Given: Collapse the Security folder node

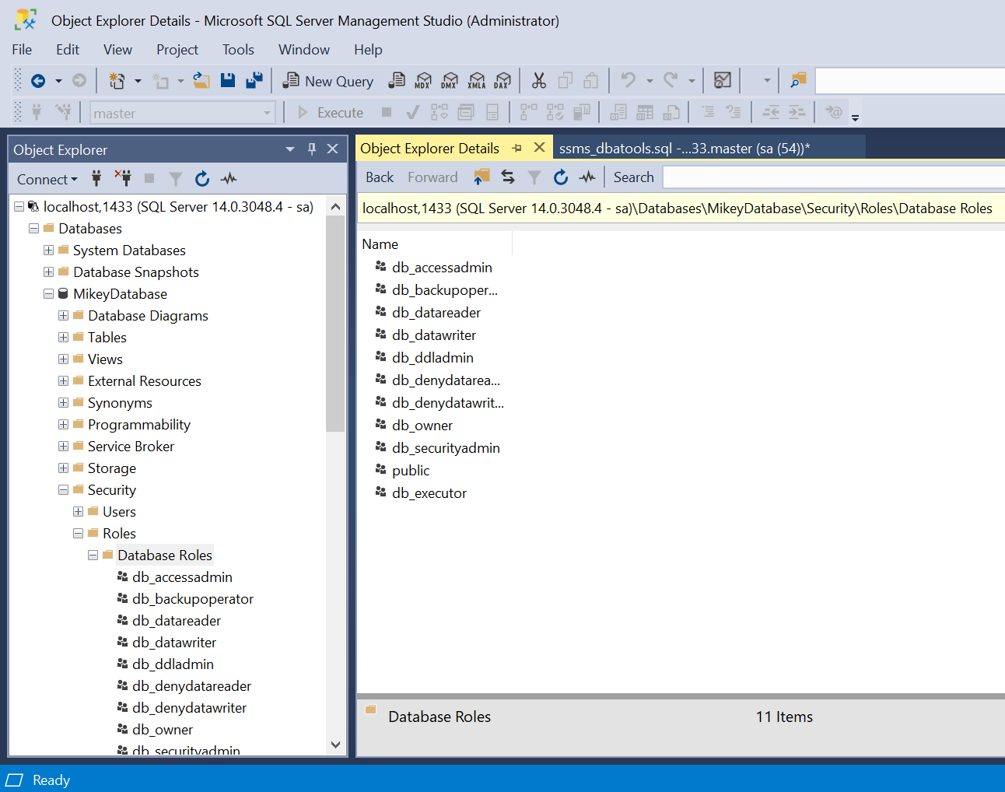Looking at the screenshot, I should (x=64, y=490).
